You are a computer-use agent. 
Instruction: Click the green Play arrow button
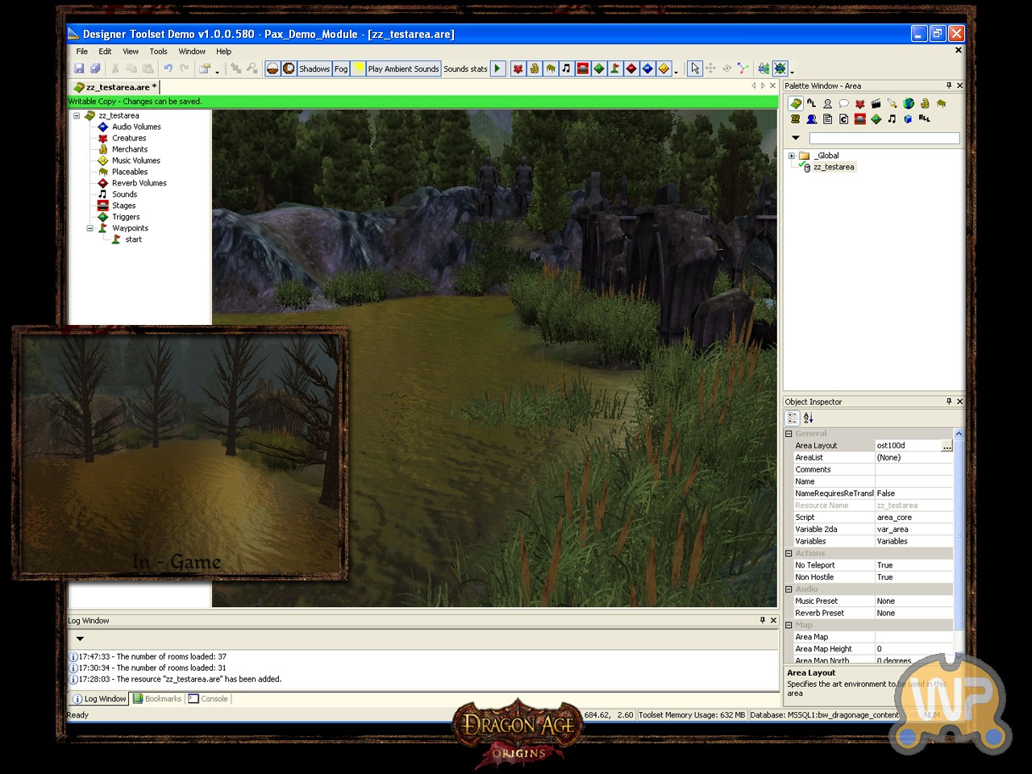tap(497, 69)
